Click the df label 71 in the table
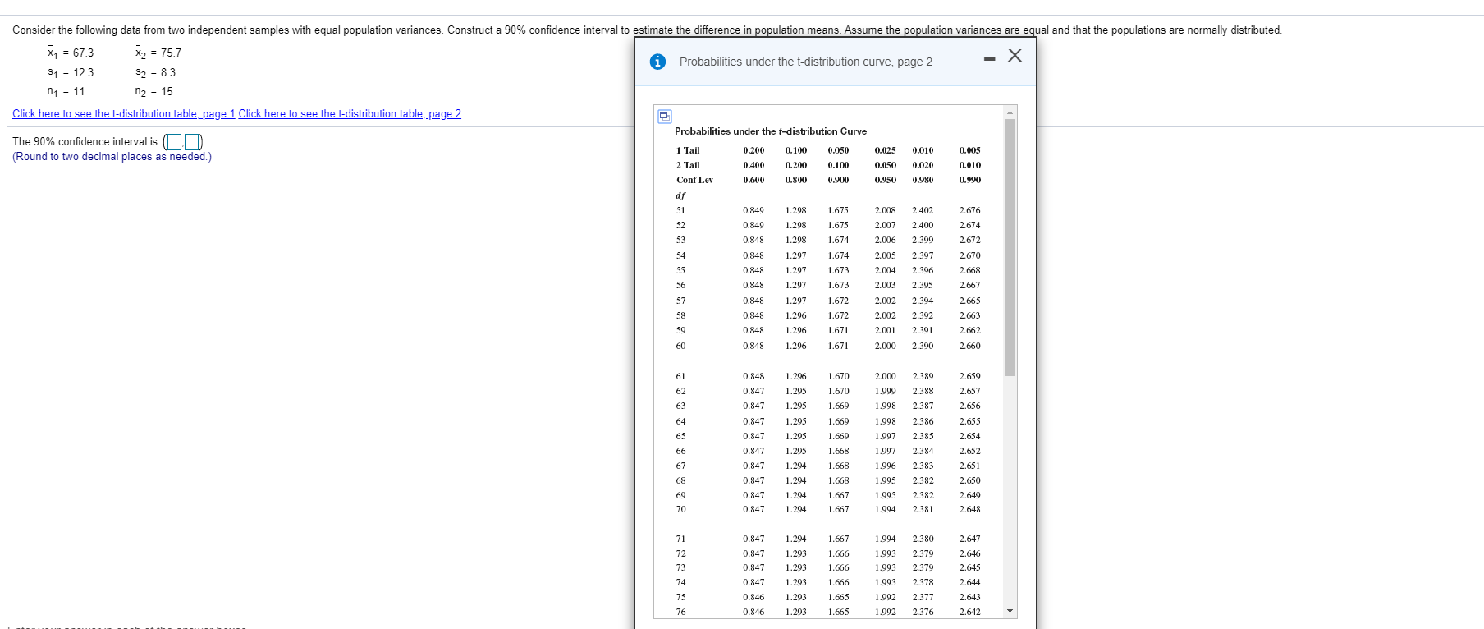 pos(680,539)
